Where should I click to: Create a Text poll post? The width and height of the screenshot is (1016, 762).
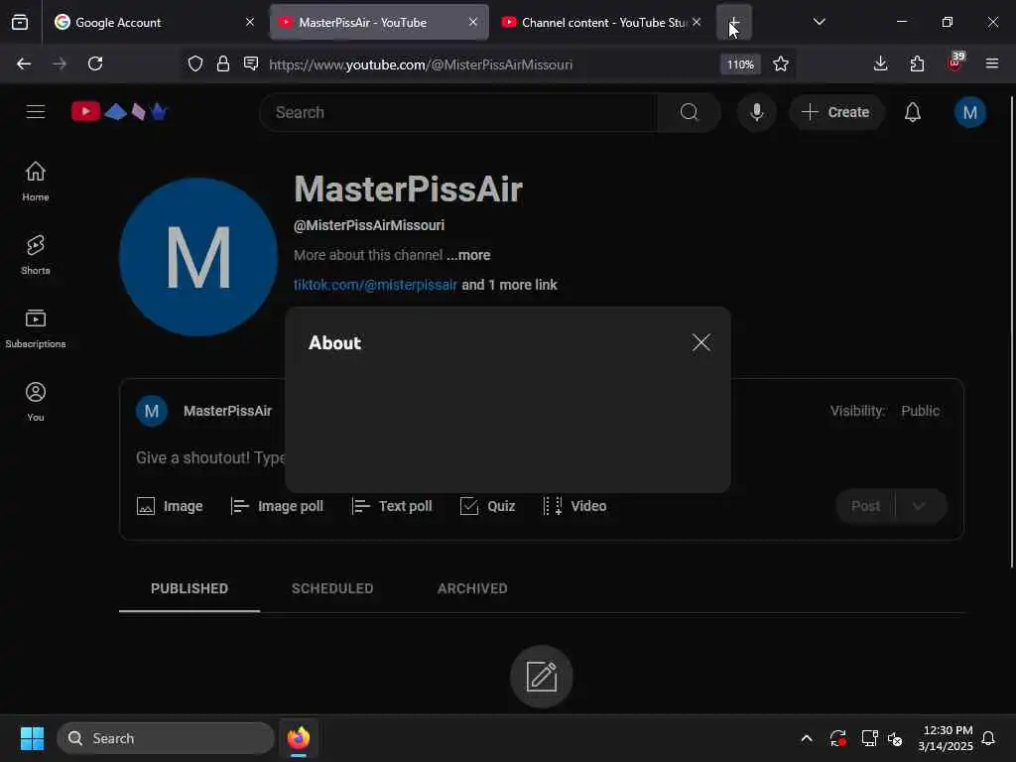(x=392, y=506)
